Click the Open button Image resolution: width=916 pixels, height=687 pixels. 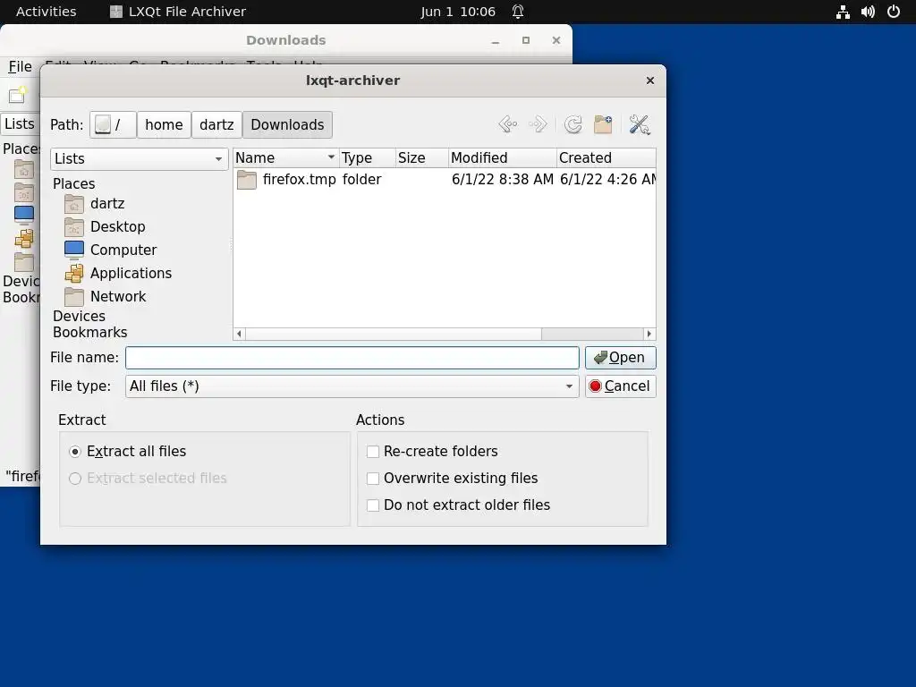[621, 358]
